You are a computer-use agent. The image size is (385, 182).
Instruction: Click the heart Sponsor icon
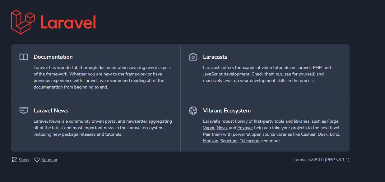(x=37, y=160)
